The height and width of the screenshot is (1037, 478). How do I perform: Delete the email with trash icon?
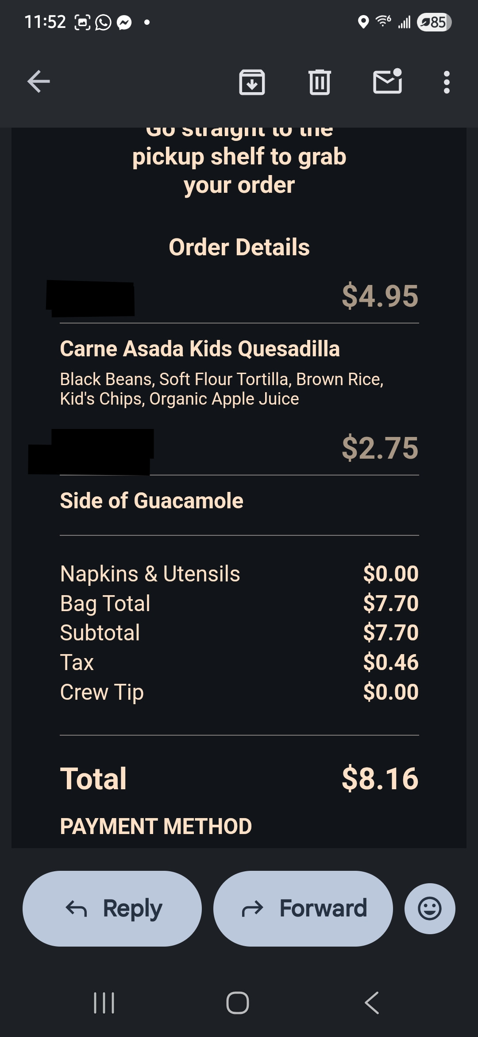320,82
